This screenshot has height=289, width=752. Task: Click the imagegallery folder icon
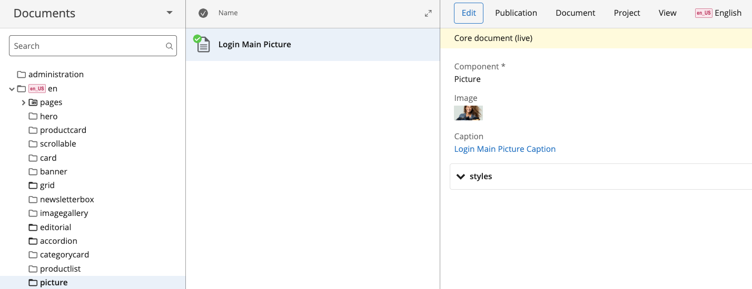point(33,213)
